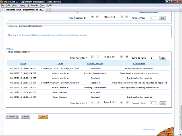Open the Bookmarks menu
The width and height of the screenshot is (182, 136).
[32, 5]
